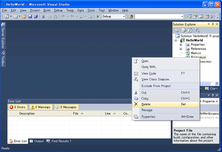Toggle auto-hide pin on Solution Explorer
222x152 pixels.
point(213,24)
